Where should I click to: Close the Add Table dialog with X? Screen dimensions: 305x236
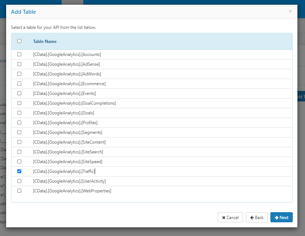(x=290, y=11)
